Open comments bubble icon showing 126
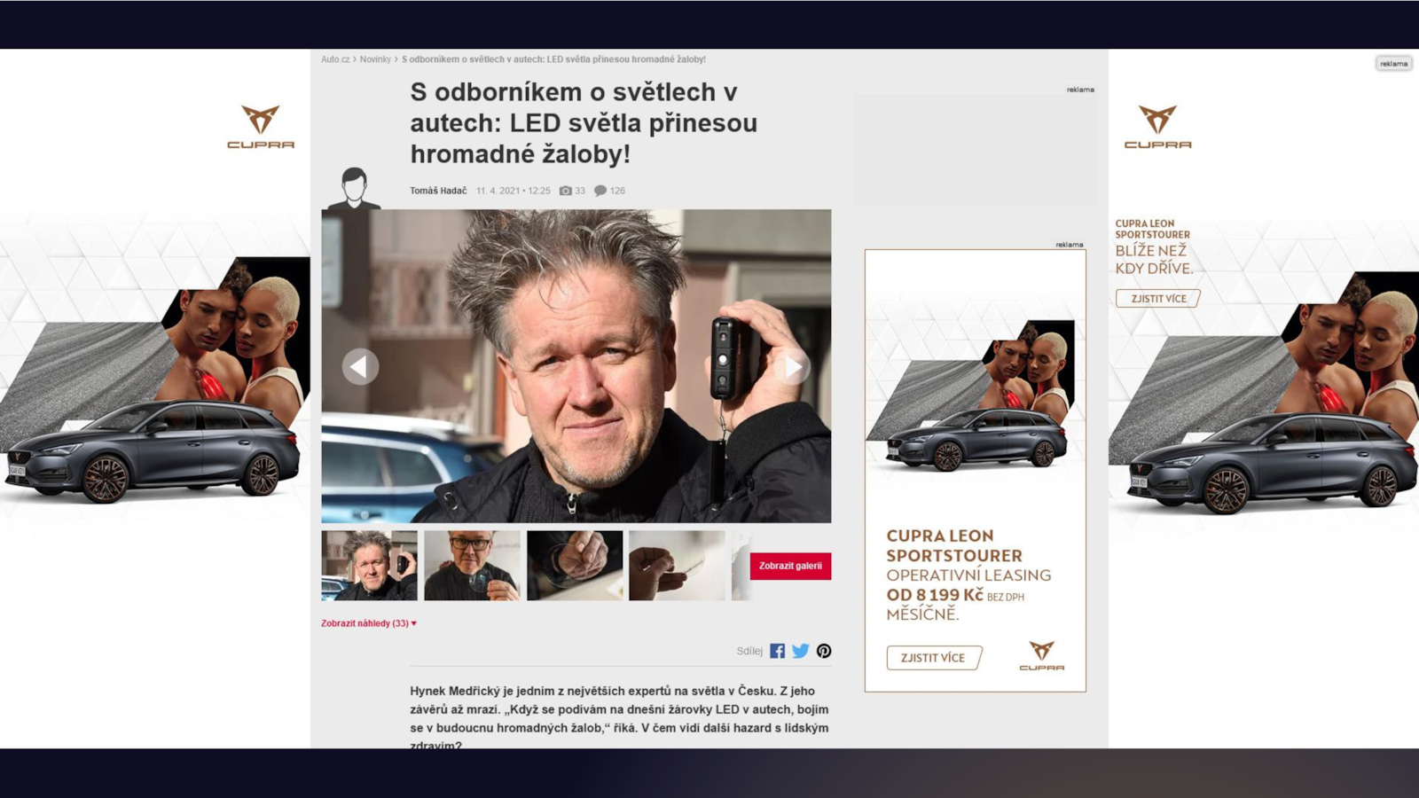Viewport: 1419px width, 798px height. [600, 191]
